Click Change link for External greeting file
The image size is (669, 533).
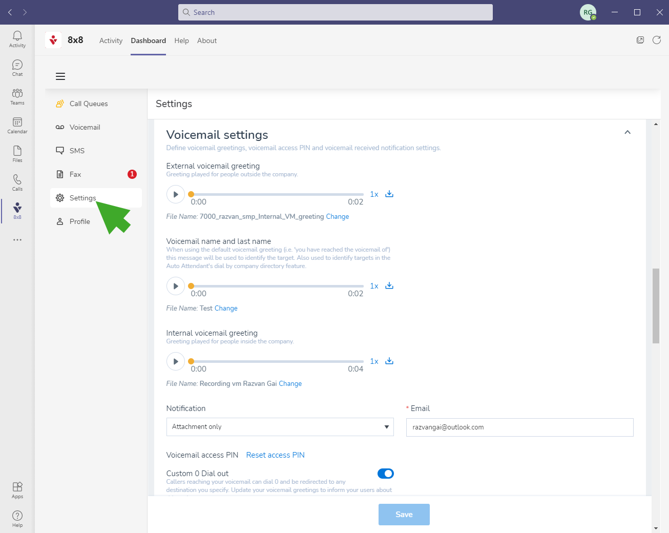pos(337,217)
